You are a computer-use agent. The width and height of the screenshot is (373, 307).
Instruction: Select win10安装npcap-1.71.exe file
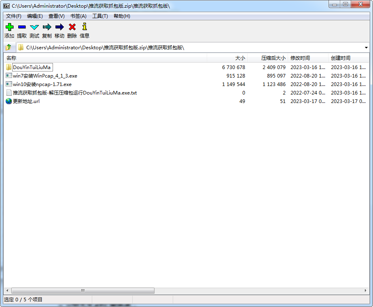42,84
